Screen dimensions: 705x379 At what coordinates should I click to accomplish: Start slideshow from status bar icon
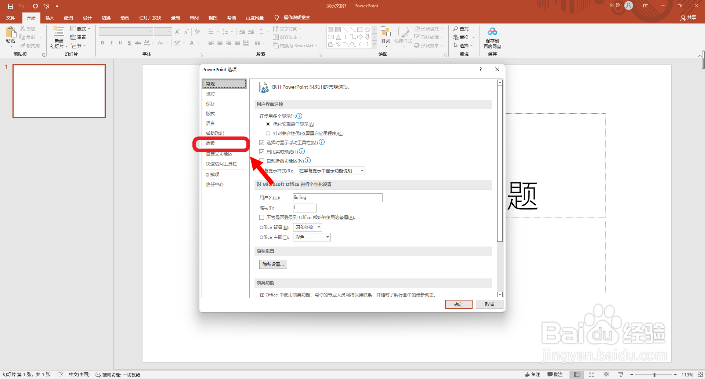[x=621, y=375]
